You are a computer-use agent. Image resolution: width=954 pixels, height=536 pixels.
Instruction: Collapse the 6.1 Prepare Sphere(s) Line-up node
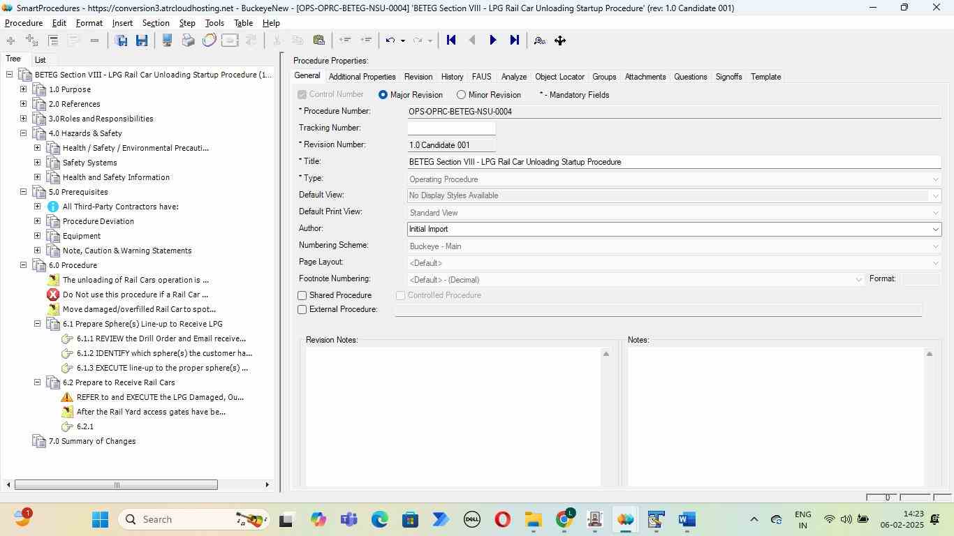(x=37, y=324)
